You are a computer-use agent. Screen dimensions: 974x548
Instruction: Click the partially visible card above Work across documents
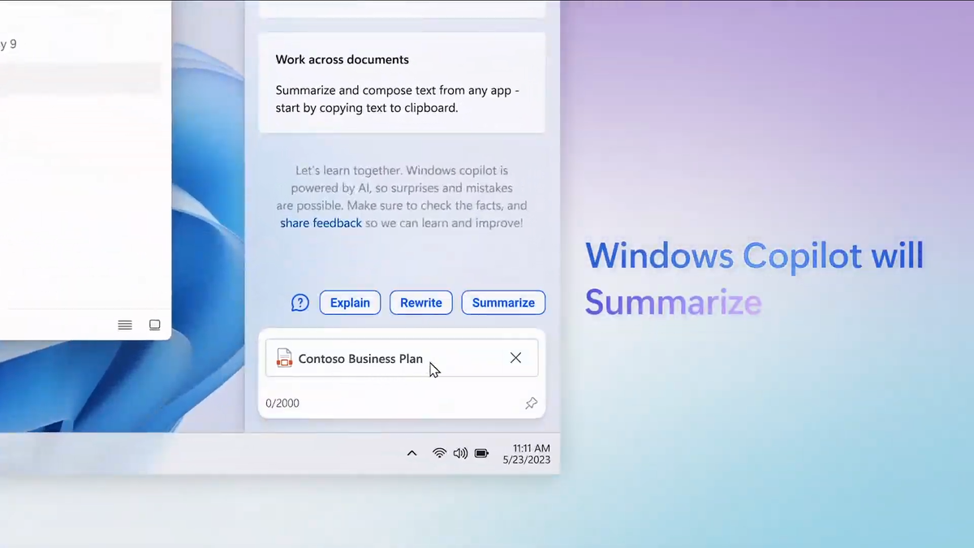(x=401, y=6)
